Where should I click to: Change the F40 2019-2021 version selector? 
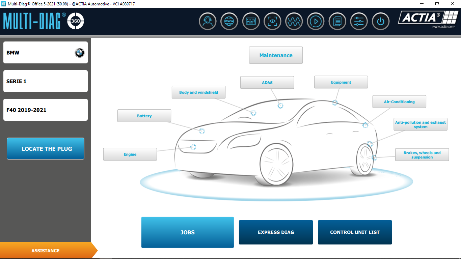pos(46,110)
